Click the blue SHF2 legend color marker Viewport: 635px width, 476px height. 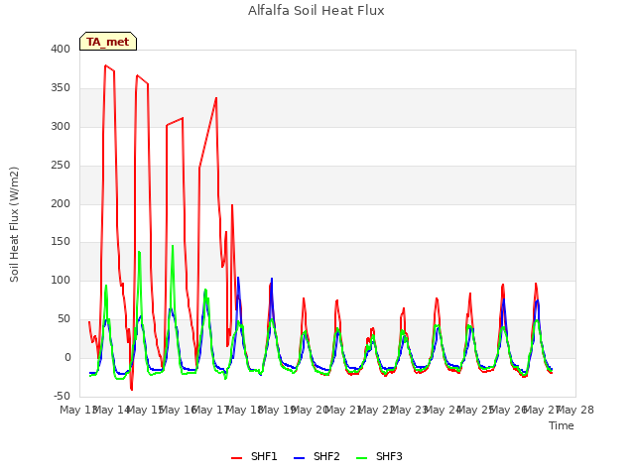coord(299,458)
